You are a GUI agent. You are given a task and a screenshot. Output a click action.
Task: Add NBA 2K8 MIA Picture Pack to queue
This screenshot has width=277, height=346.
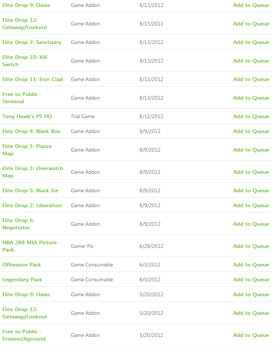[251, 246]
